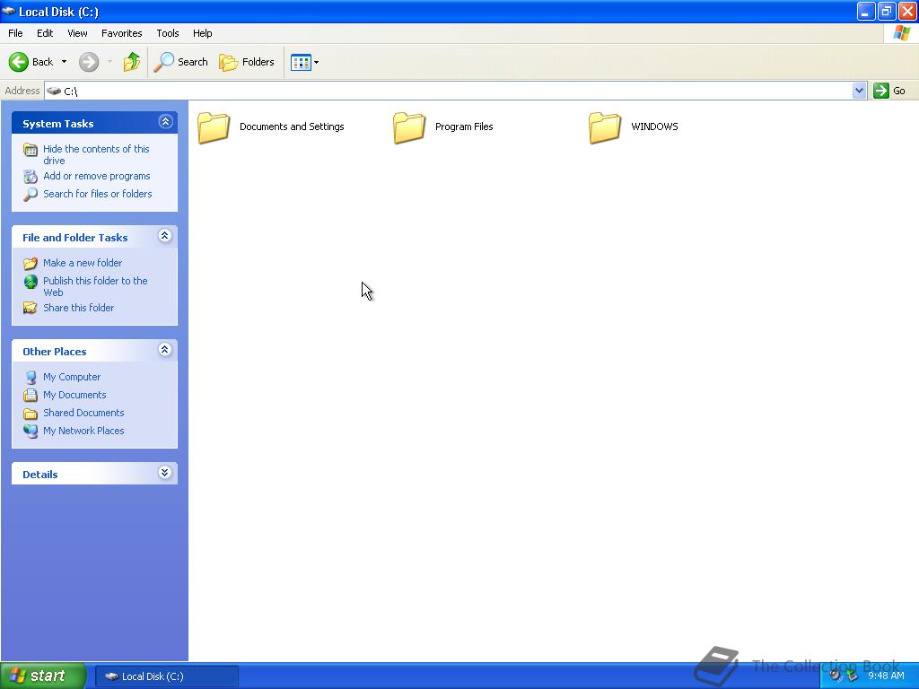Open the Windows start button

click(x=43, y=676)
